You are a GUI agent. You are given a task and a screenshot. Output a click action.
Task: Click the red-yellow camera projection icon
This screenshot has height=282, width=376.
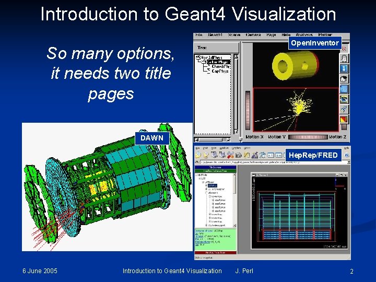point(344,119)
